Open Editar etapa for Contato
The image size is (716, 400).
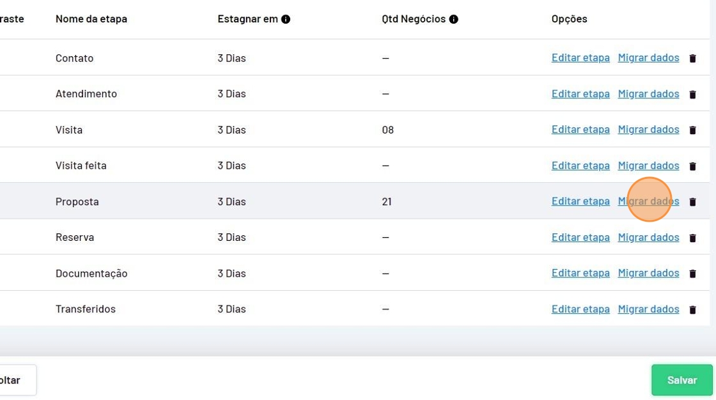click(x=580, y=58)
